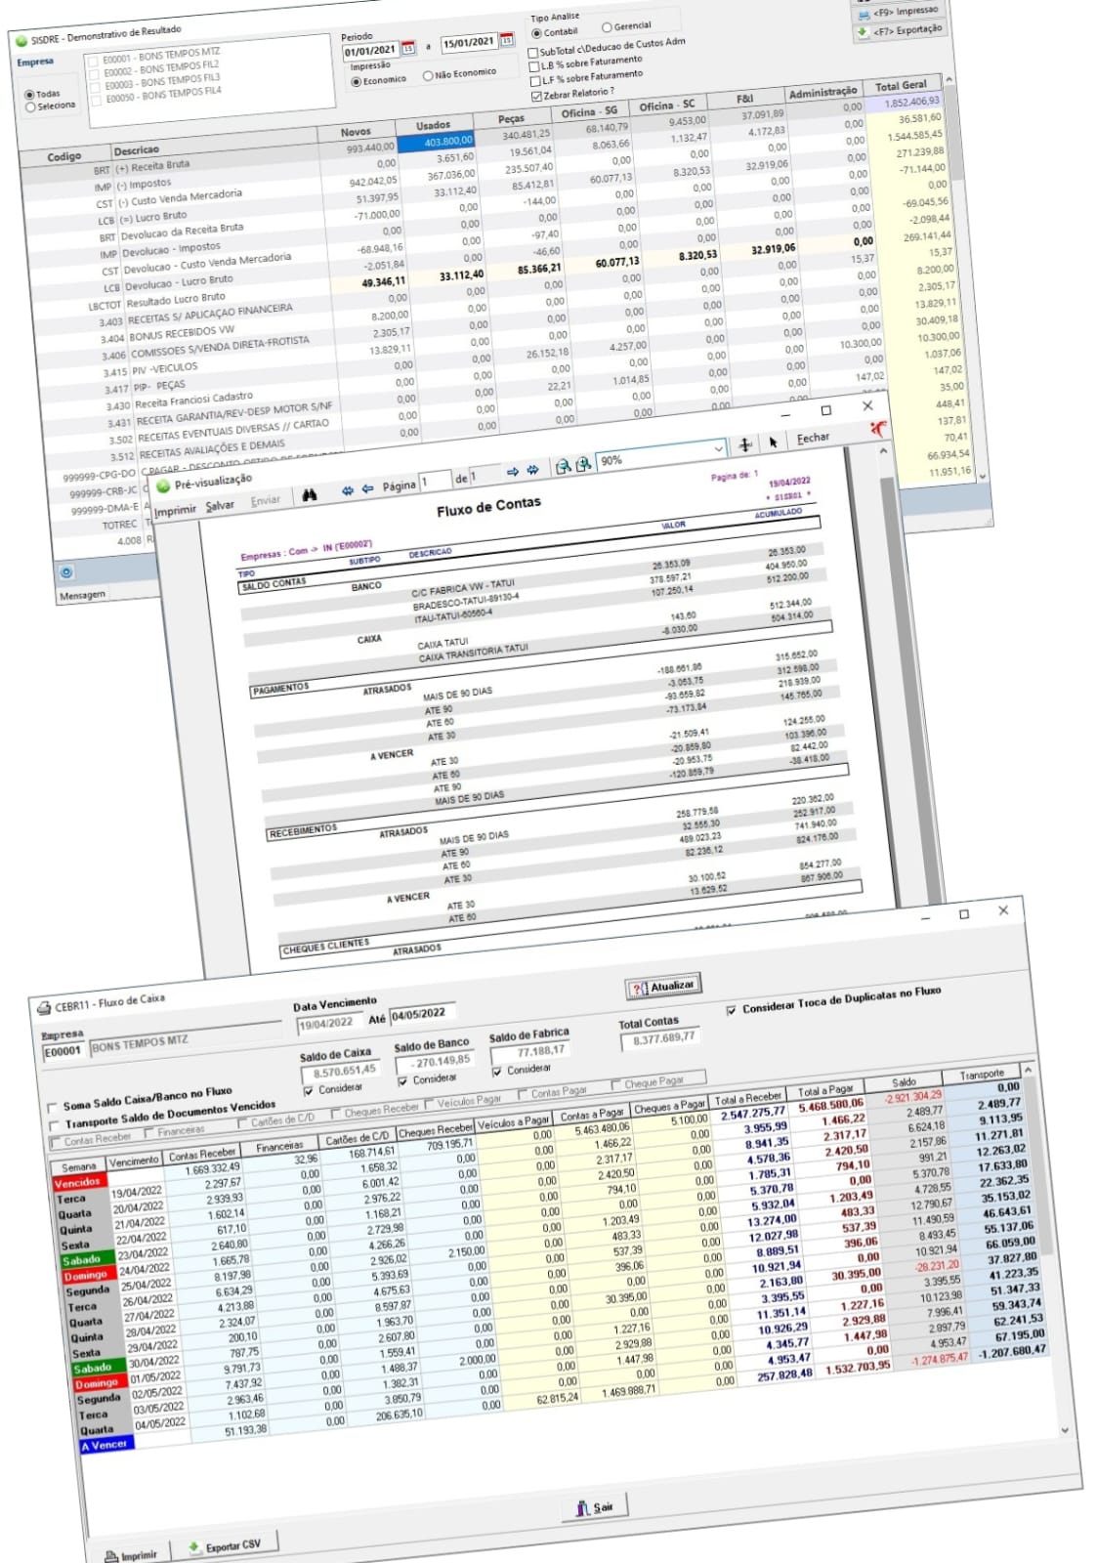The image size is (1096, 1563).
Task: Click the Mensagem tab in SISDRE window
Action: [x=83, y=595]
